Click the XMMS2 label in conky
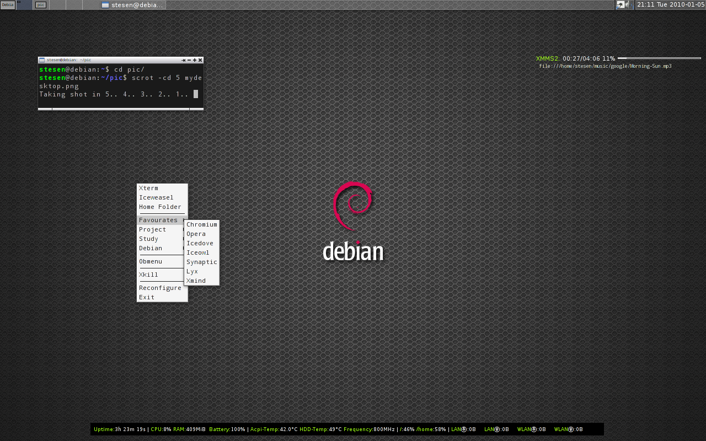 coord(548,58)
